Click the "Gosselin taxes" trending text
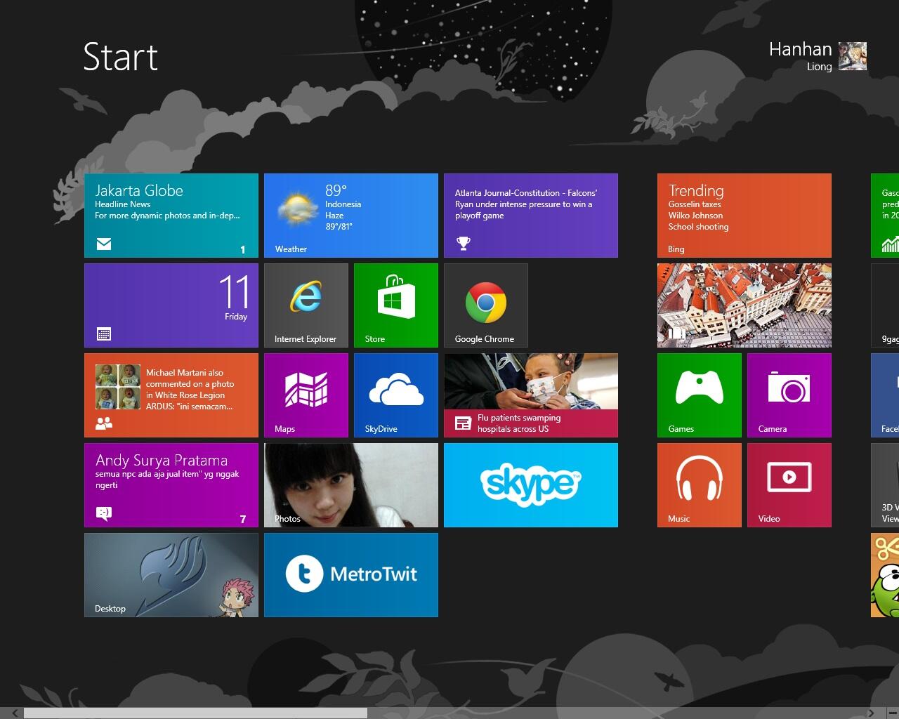 point(695,204)
